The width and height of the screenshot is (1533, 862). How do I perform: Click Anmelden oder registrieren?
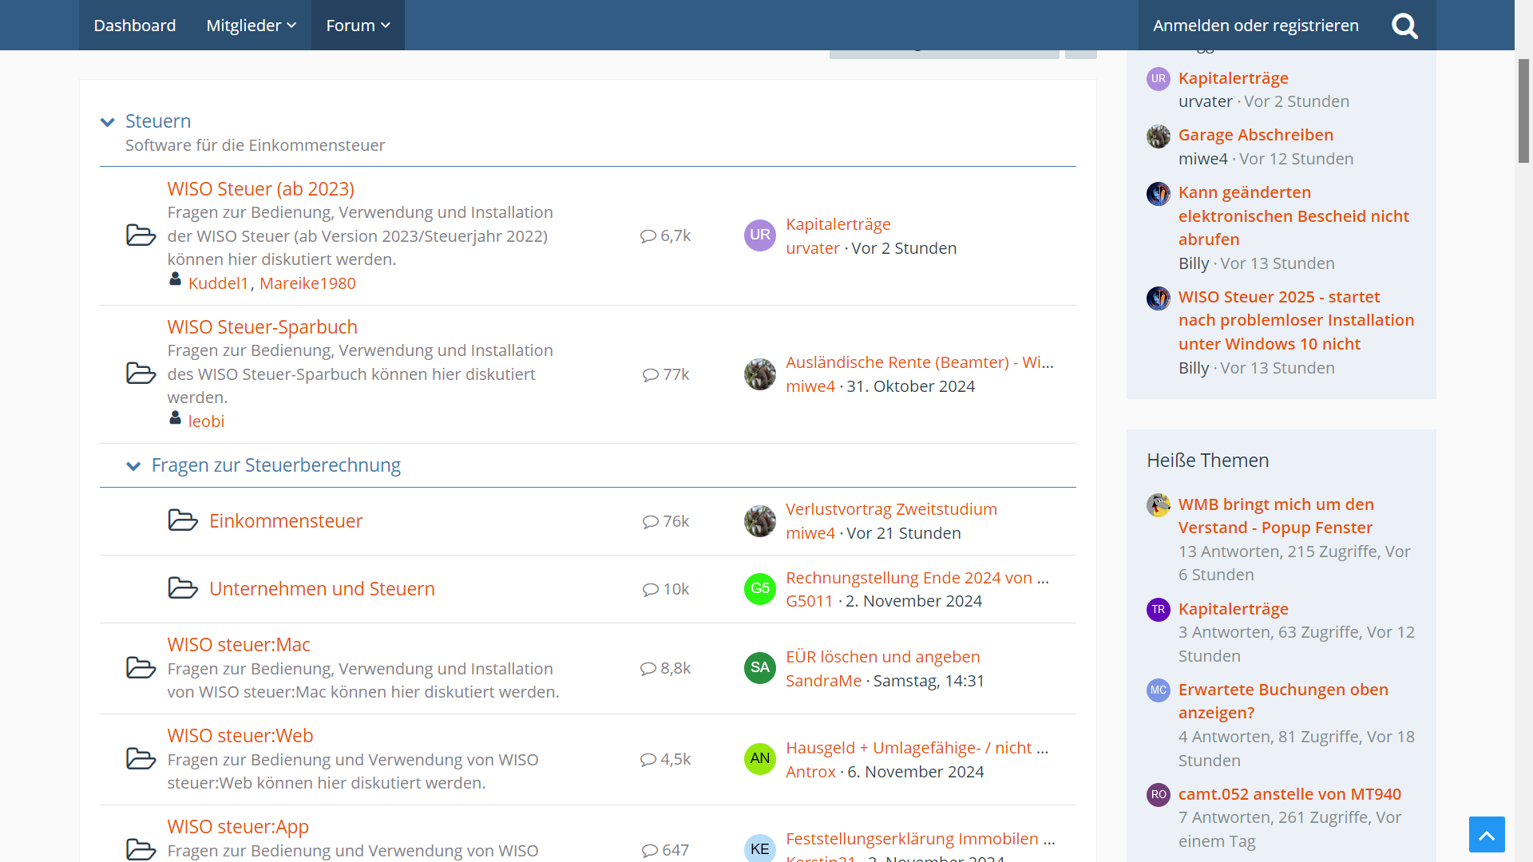point(1255,26)
